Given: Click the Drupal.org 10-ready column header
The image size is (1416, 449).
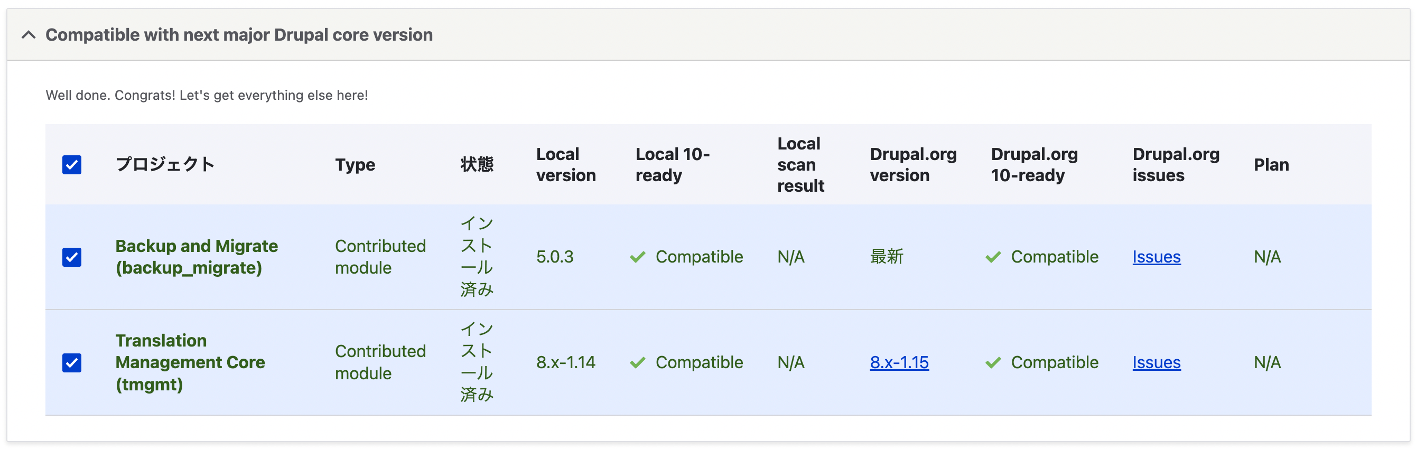Looking at the screenshot, I should 1034,164.
